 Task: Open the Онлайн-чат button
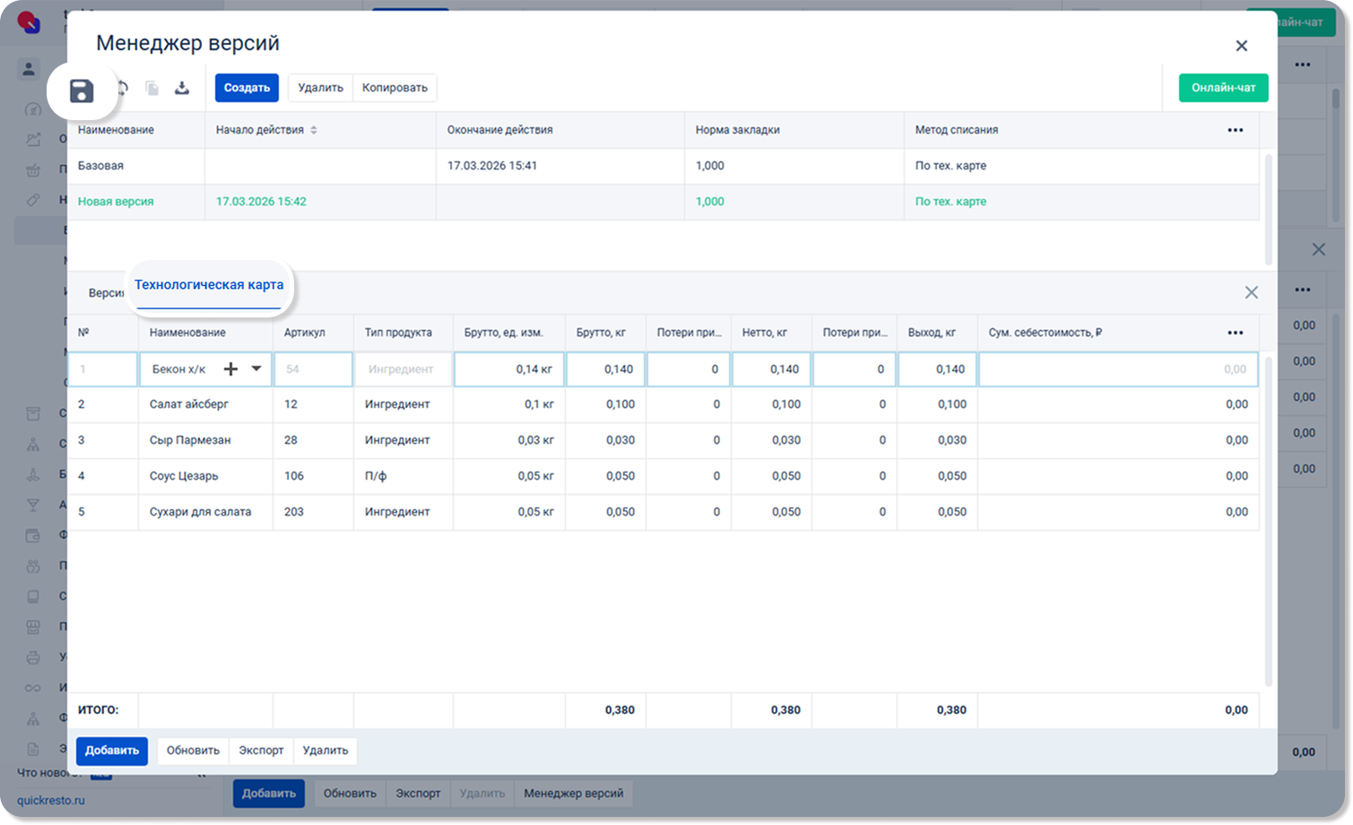(x=1222, y=88)
